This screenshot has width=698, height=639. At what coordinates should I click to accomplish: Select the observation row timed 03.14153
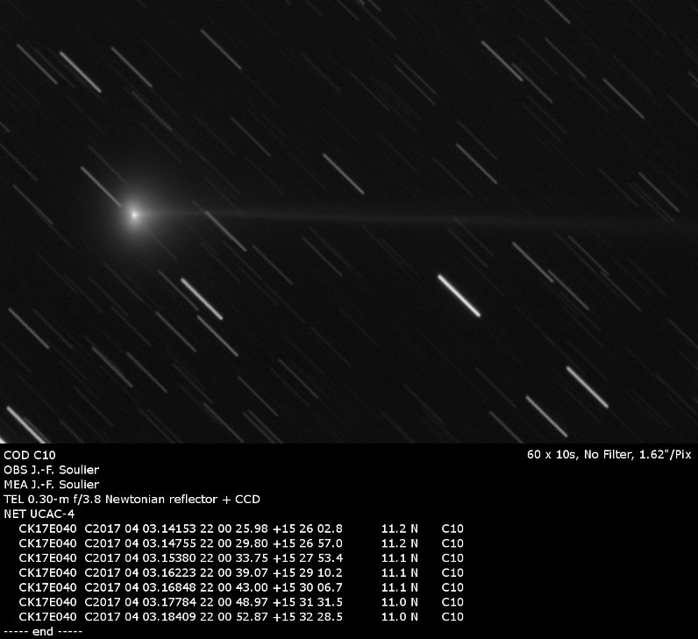pyautogui.click(x=240, y=529)
